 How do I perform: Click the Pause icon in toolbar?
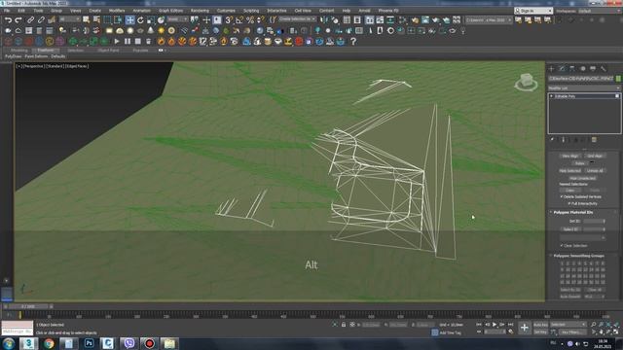(128, 41)
